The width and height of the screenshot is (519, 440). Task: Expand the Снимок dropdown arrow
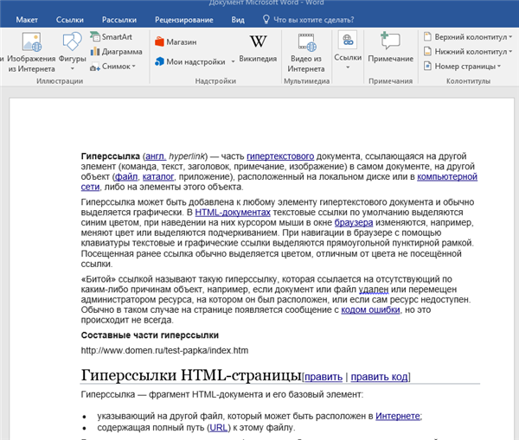tap(134, 67)
